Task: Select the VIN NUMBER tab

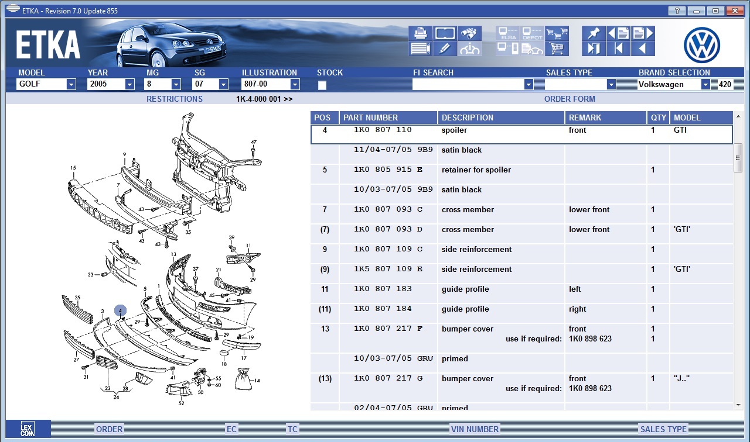Action: tap(475, 429)
